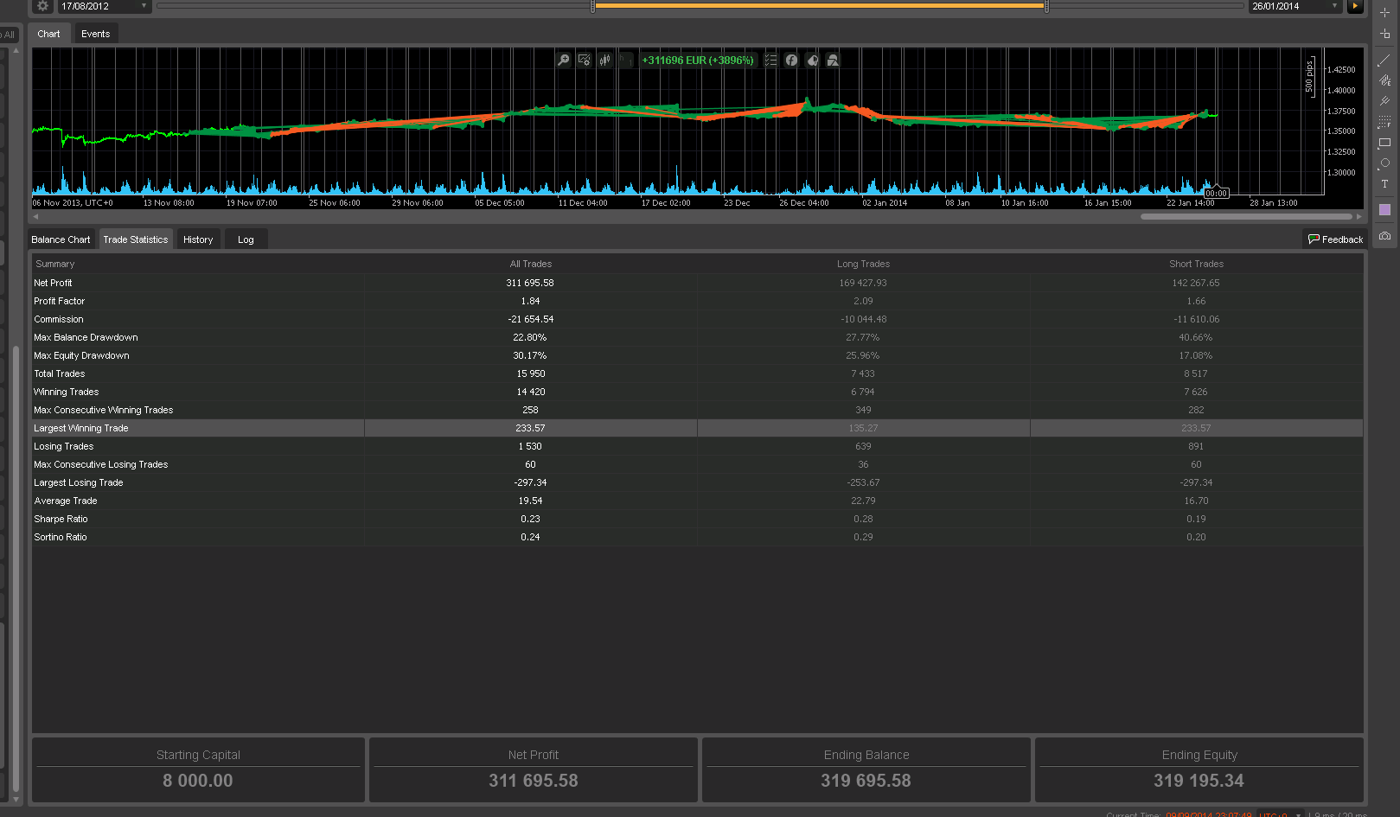The image size is (1400, 817).
Task: Click the zoom-in magnifier on chart
Action: (x=564, y=61)
